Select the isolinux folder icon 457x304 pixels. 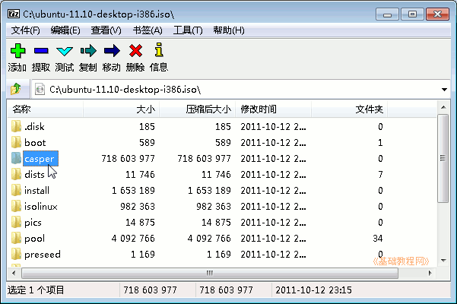click(16, 207)
